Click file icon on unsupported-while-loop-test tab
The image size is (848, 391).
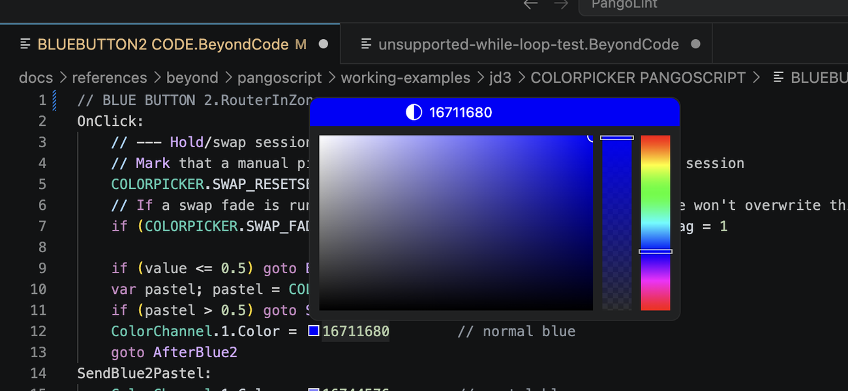pyautogui.click(x=367, y=44)
